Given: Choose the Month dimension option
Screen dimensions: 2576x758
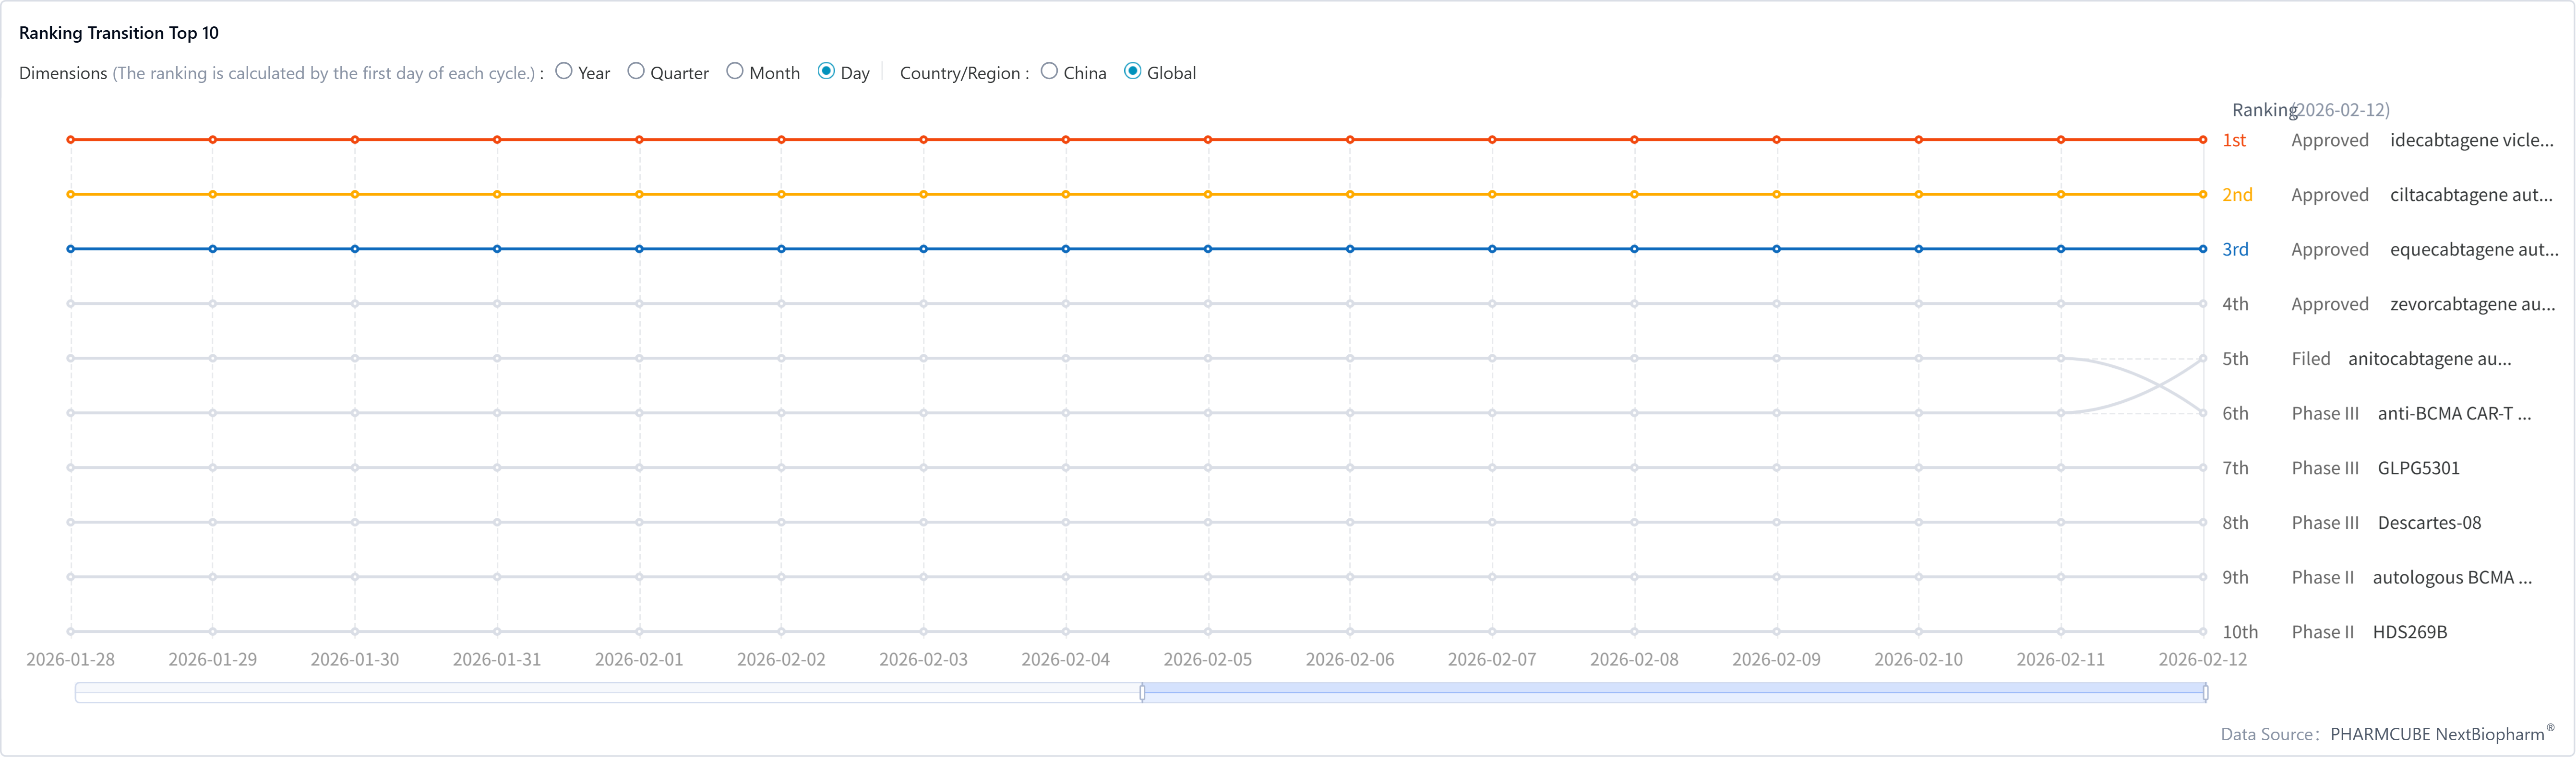Looking at the screenshot, I should click(x=735, y=71).
